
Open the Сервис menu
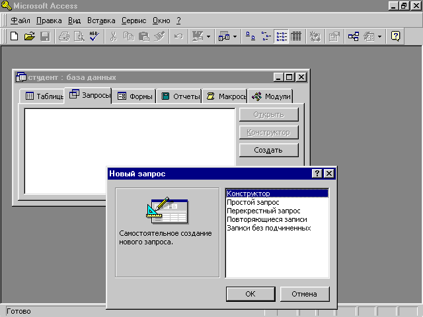134,20
